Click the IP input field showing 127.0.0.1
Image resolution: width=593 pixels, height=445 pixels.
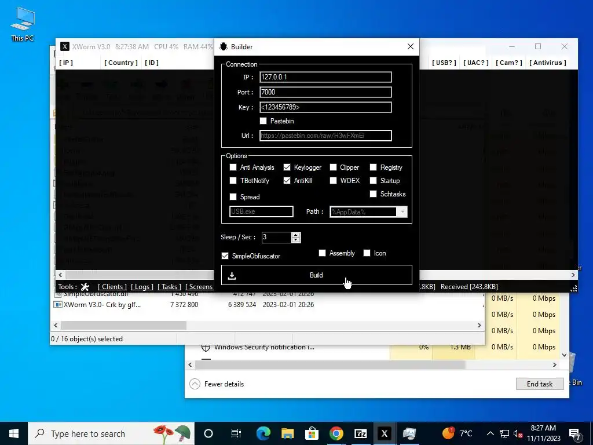coord(325,77)
